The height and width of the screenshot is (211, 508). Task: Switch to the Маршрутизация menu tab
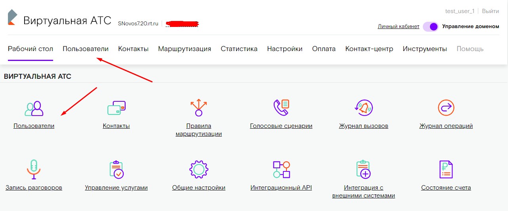tap(185, 49)
